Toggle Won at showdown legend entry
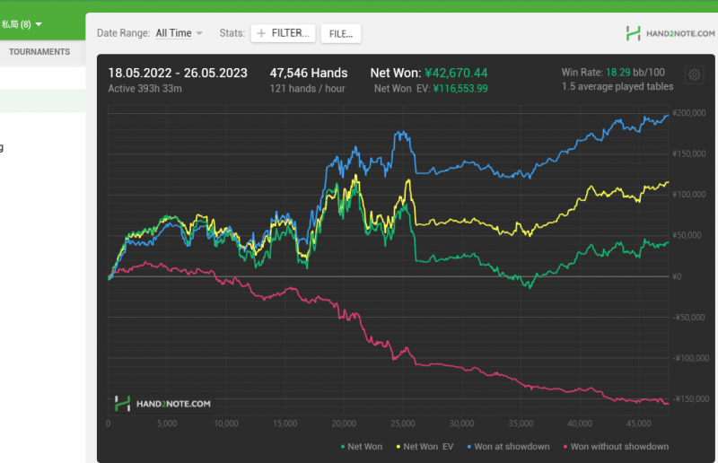Viewport: 718px width, 463px height. click(x=509, y=446)
